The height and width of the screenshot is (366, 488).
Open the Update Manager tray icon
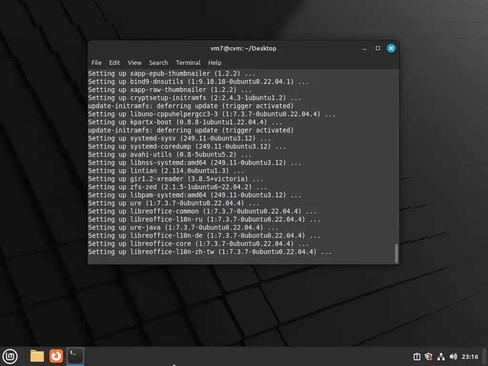pyautogui.click(x=417, y=356)
